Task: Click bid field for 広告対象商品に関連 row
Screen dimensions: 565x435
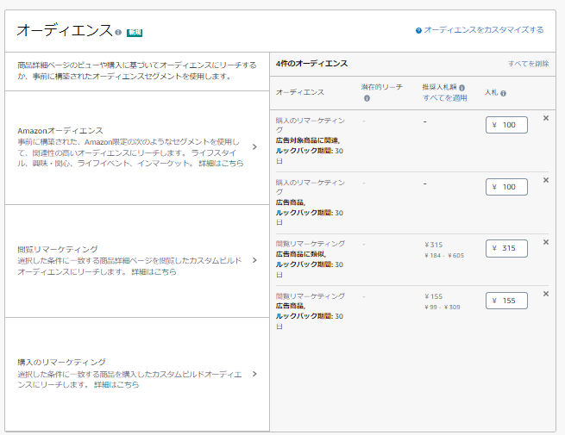Action: click(x=506, y=125)
